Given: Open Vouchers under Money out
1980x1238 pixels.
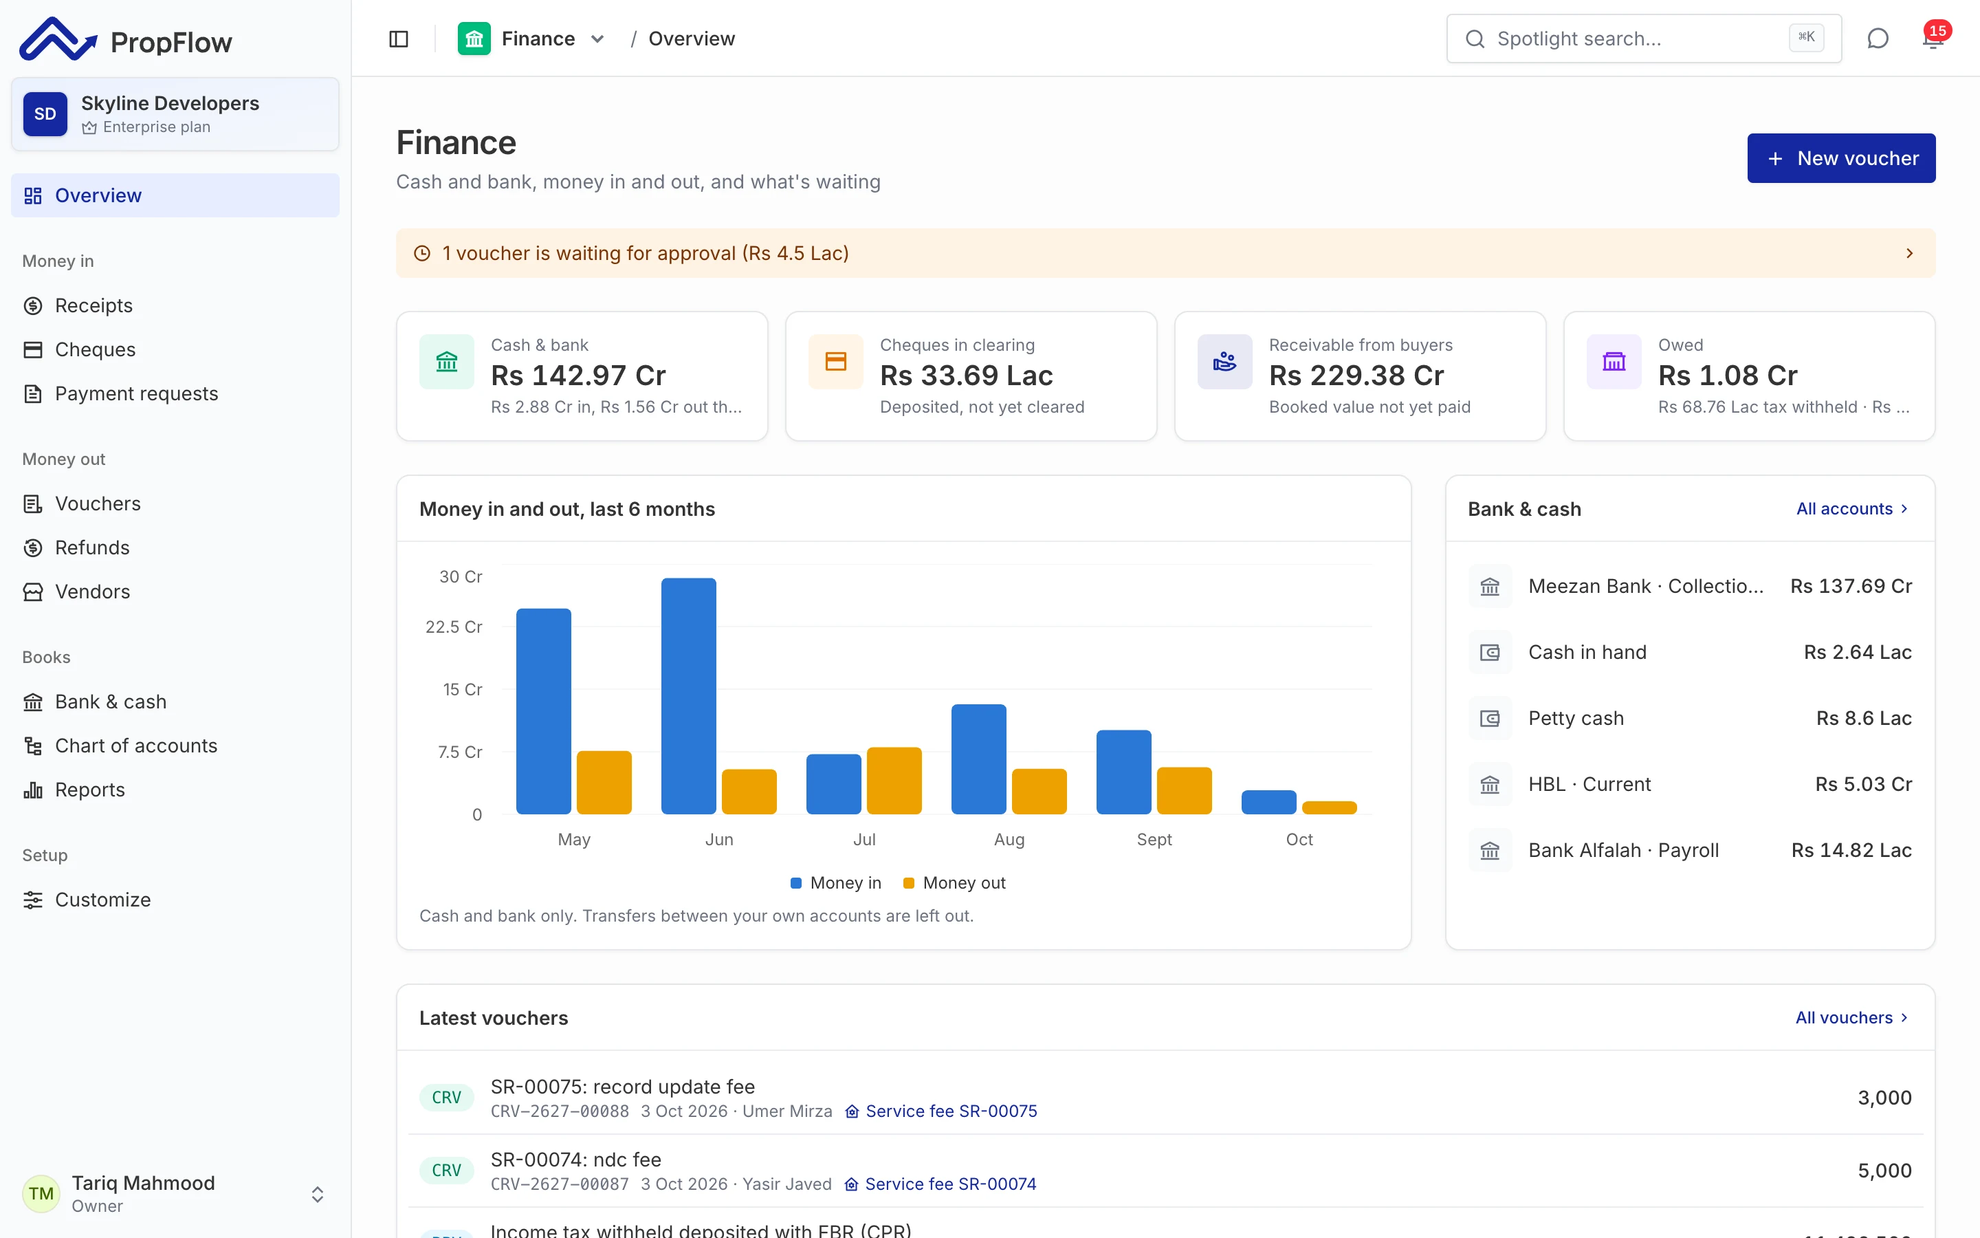Looking at the screenshot, I should tap(175, 503).
